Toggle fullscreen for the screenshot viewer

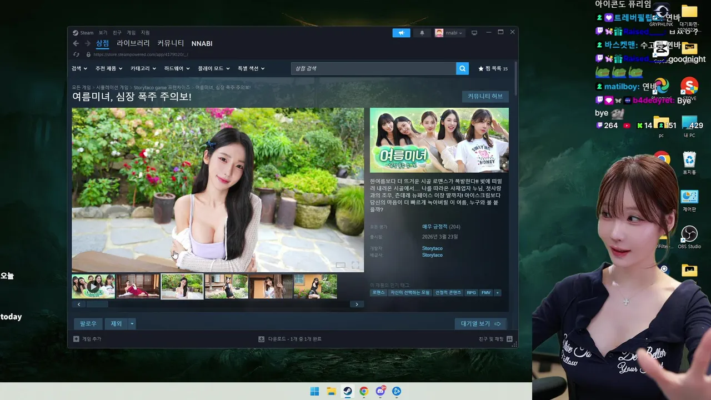(x=355, y=265)
